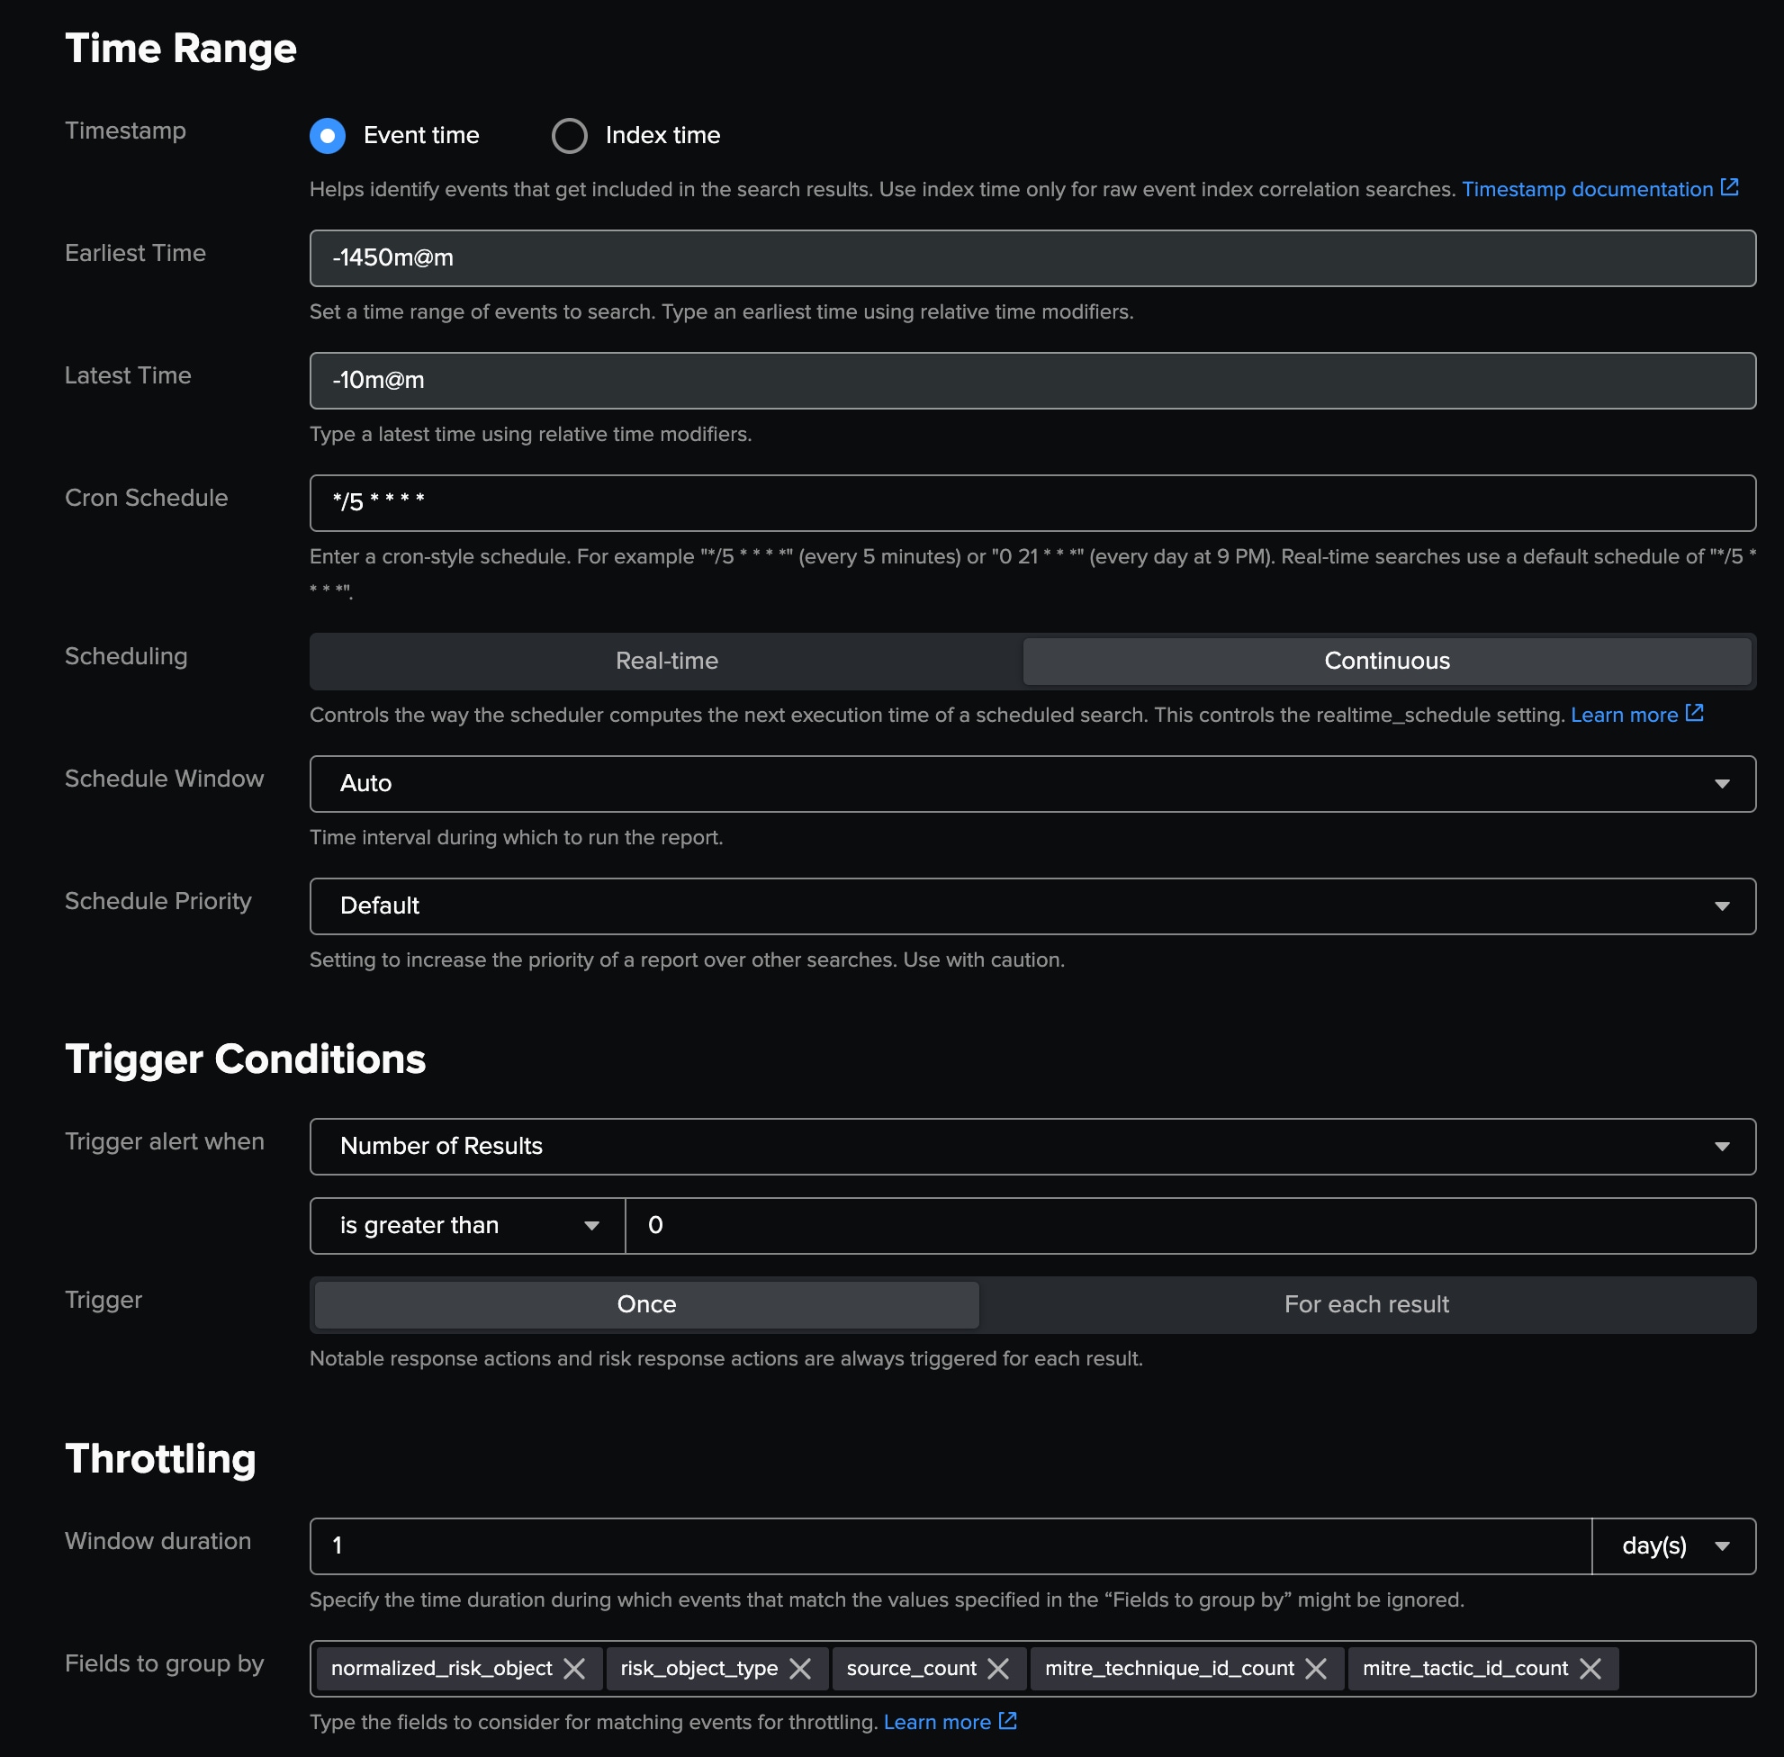Open the Trigger alert when dropdown
Image resolution: width=1784 pixels, height=1757 pixels.
[x=1032, y=1146]
